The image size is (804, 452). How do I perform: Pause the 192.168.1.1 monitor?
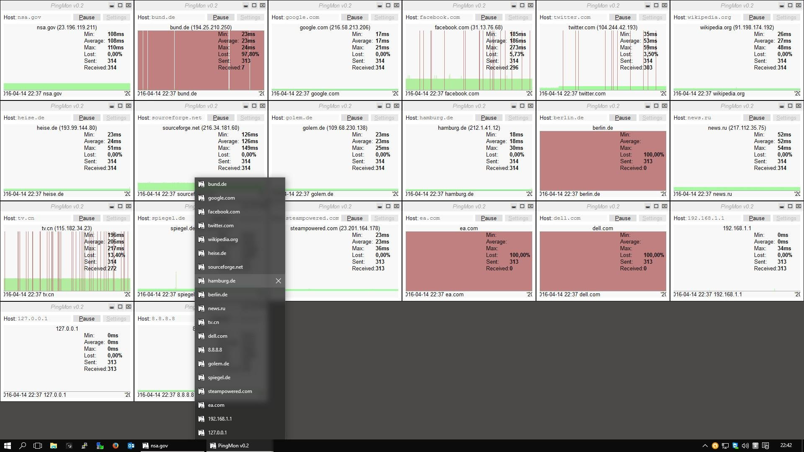point(757,218)
